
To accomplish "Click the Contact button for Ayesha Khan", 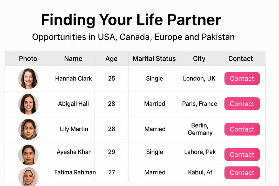I will tap(242, 154).
